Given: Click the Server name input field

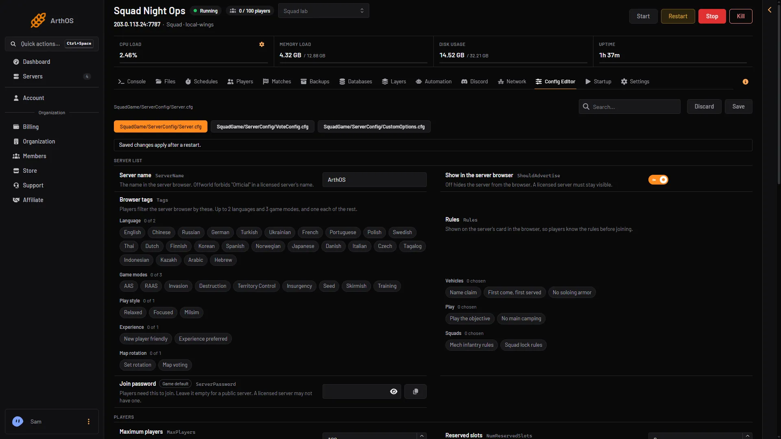Looking at the screenshot, I should point(375,180).
